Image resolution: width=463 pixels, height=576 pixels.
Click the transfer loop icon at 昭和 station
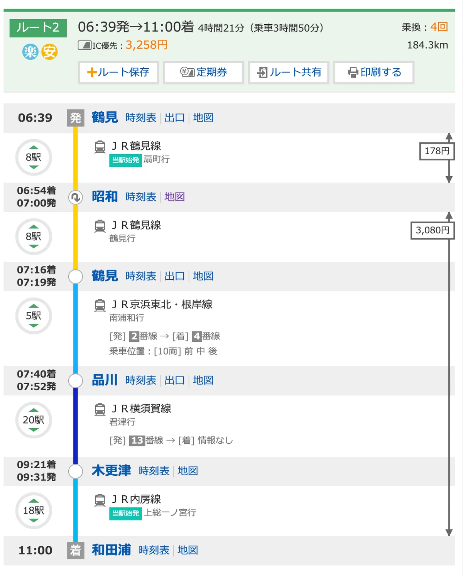pyautogui.click(x=76, y=198)
